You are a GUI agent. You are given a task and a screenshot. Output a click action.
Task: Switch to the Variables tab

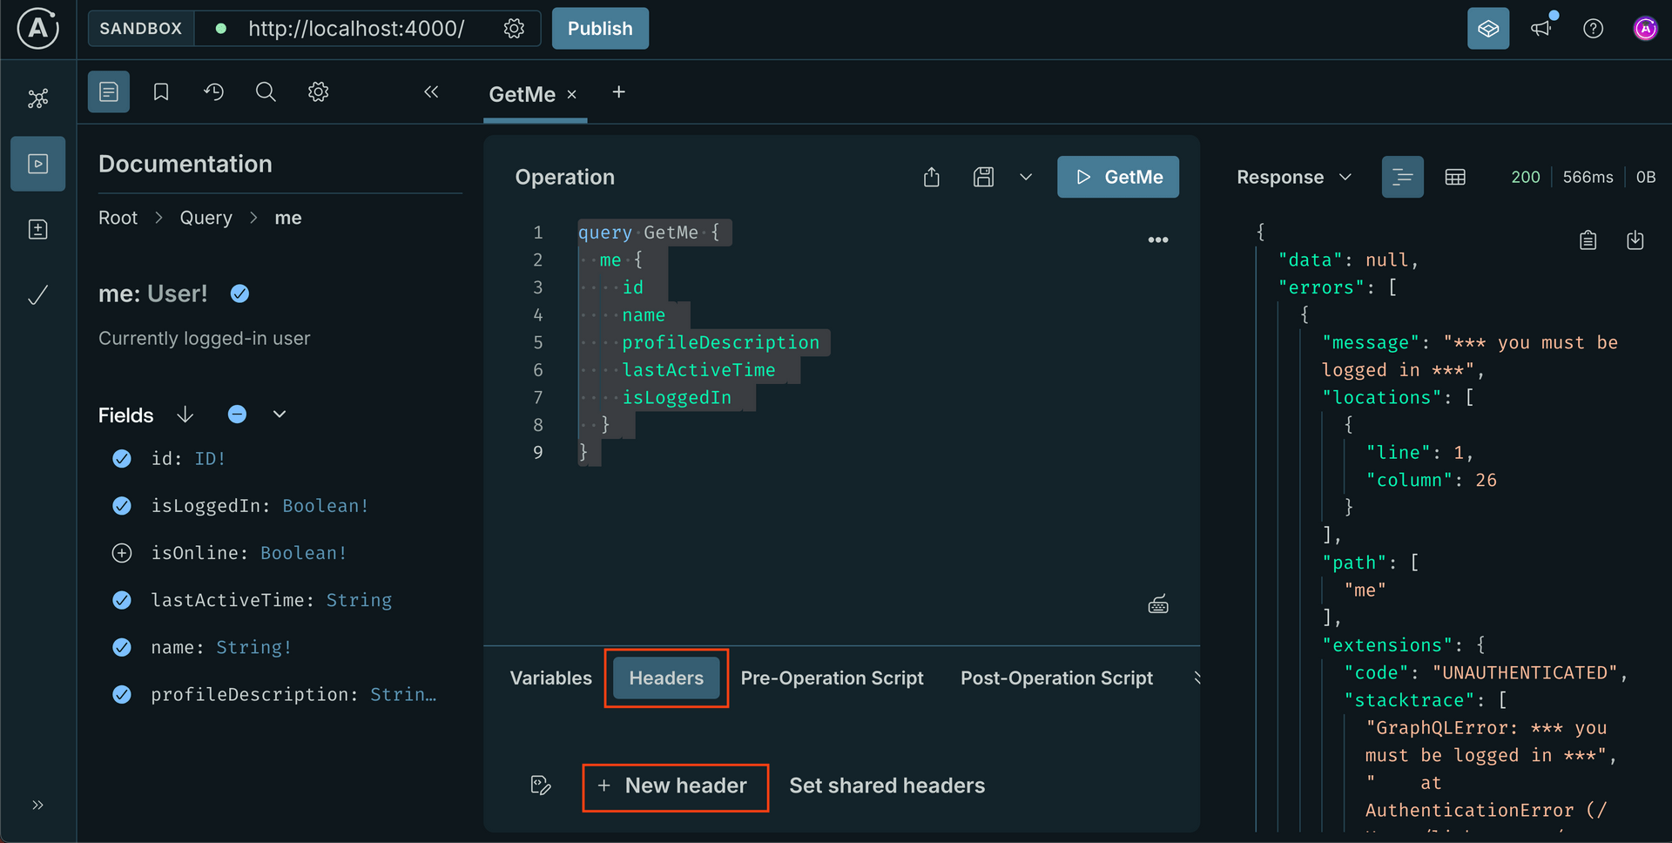(x=550, y=678)
